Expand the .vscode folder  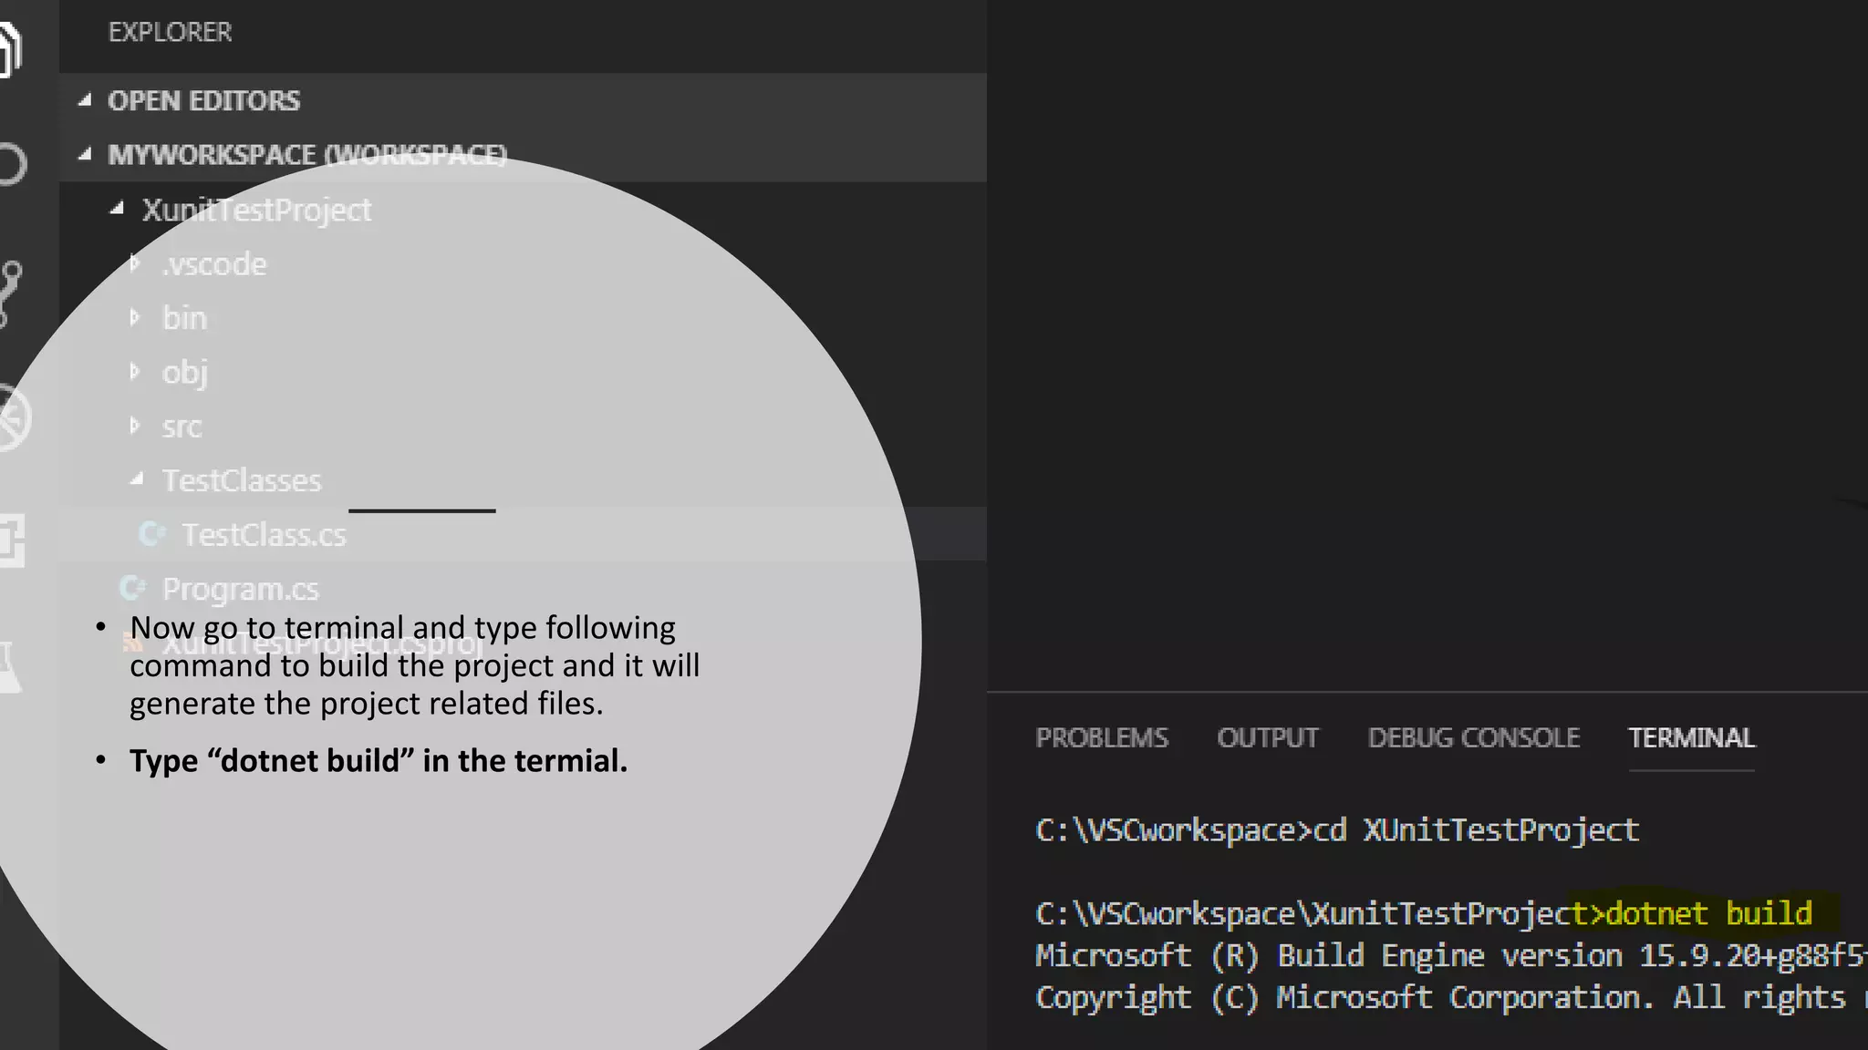[x=214, y=264]
